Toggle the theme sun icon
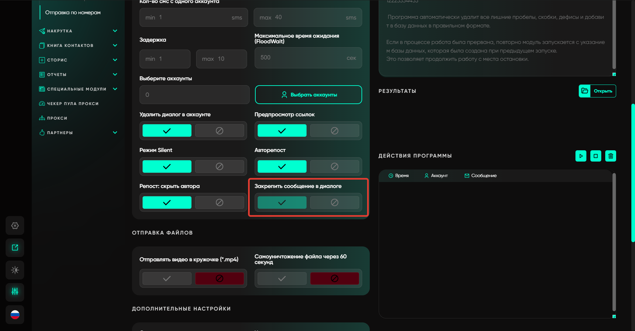This screenshot has width=635, height=331. pos(15,270)
